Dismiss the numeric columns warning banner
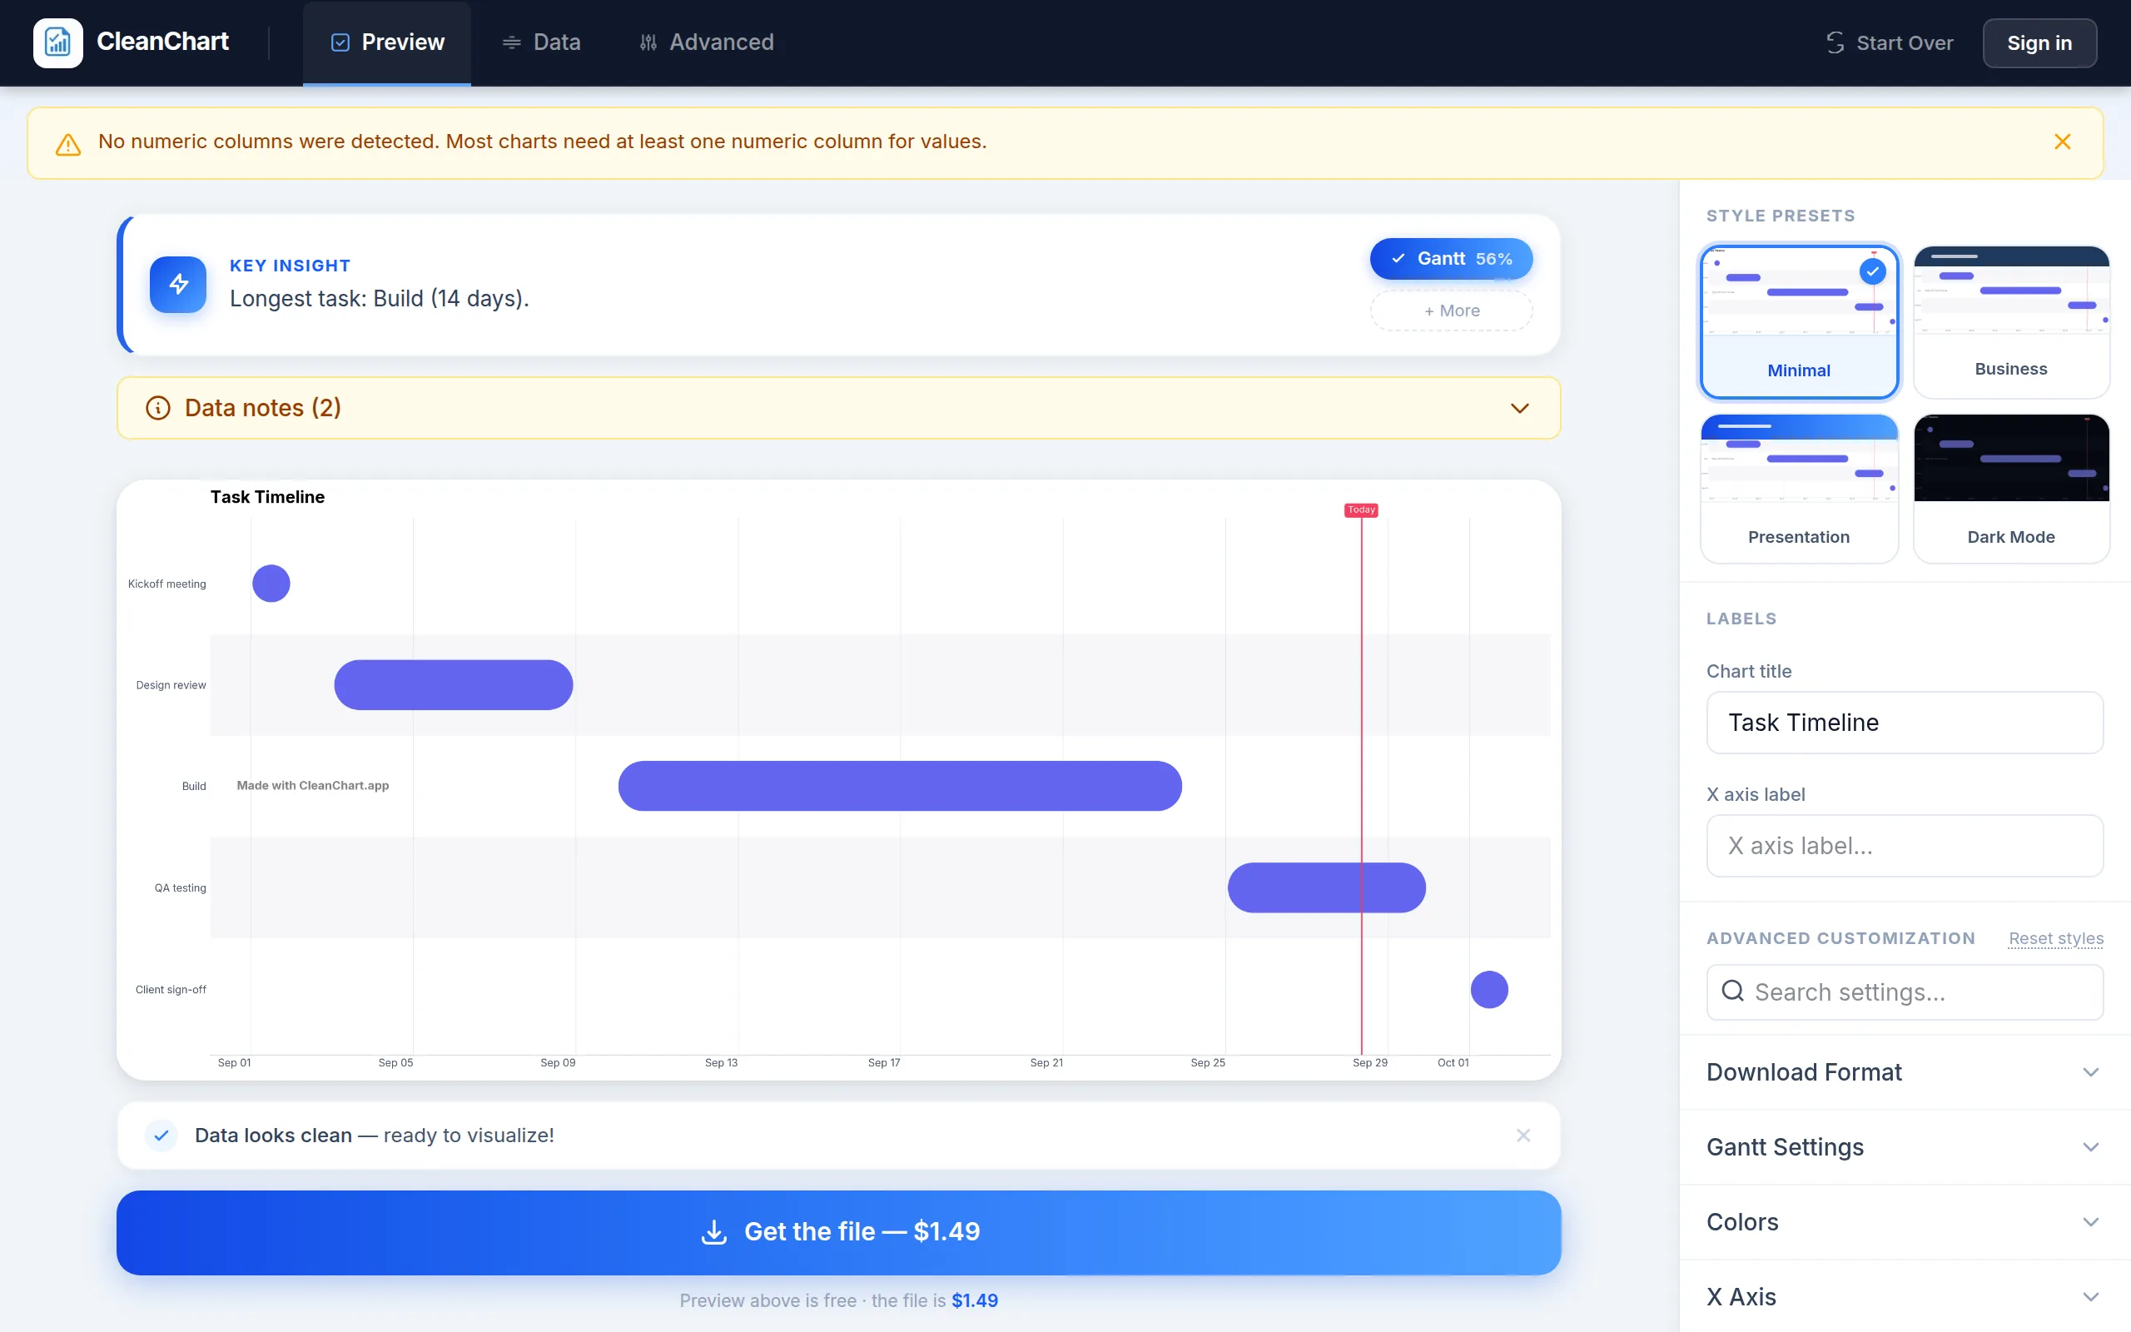Screen dimensions: 2131x1332 click(x=2062, y=142)
